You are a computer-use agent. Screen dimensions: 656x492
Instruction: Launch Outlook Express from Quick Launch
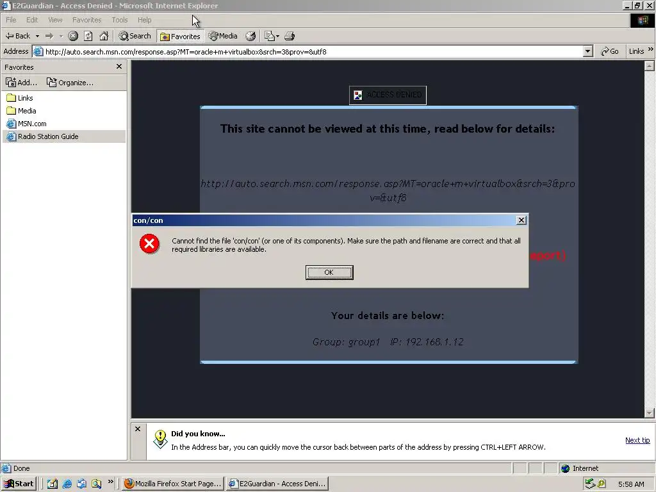click(x=81, y=484)
